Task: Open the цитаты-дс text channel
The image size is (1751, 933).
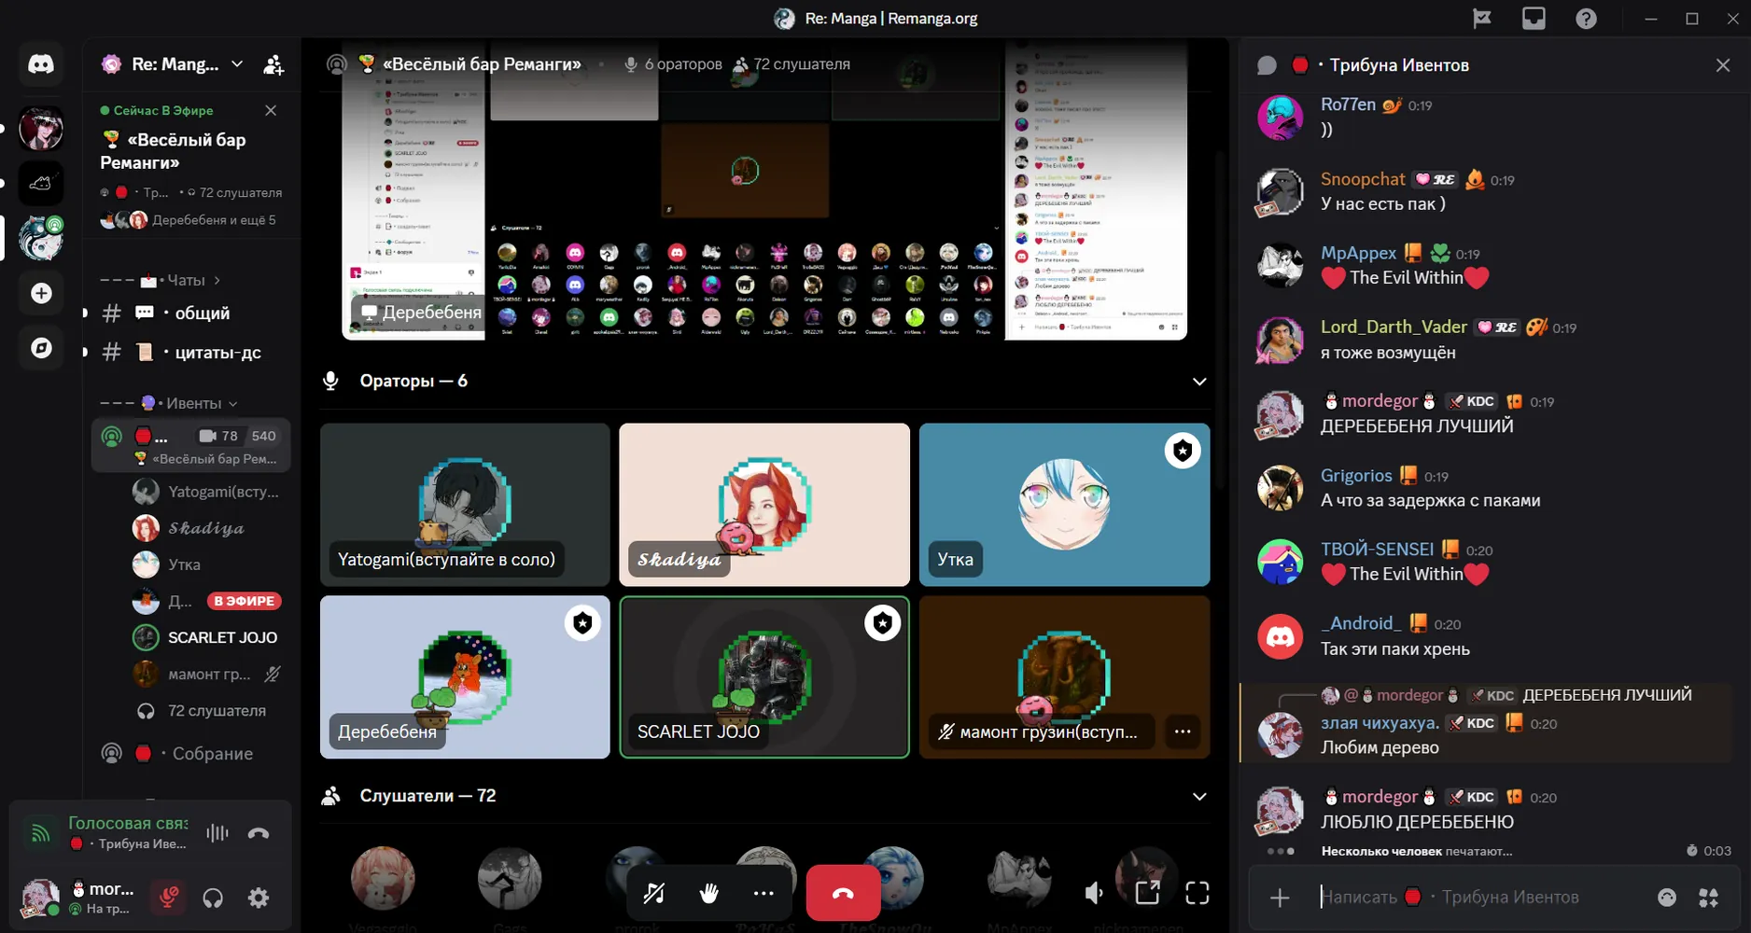Action: click(x=190, y=353)
